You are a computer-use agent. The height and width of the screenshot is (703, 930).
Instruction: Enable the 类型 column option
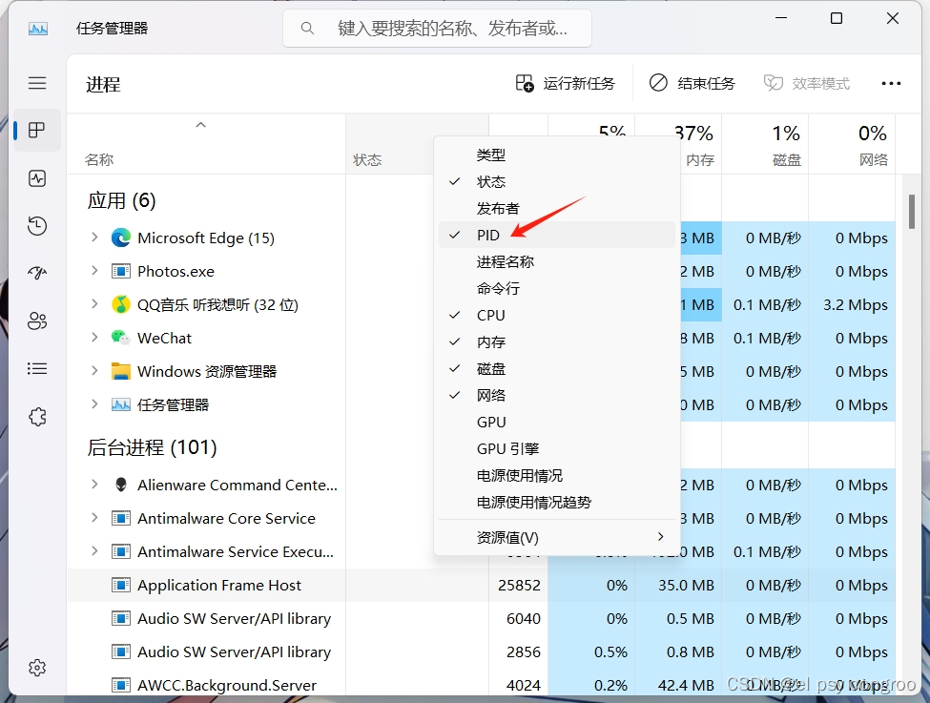pyautogui.click(x=557, y=155)
